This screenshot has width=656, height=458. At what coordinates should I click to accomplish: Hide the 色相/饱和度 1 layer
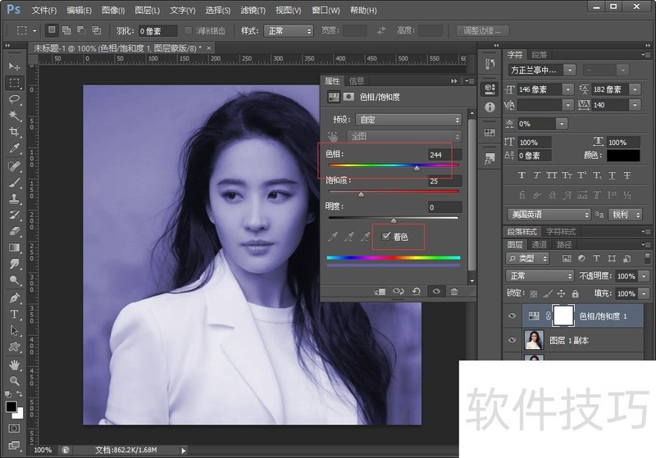512,316
